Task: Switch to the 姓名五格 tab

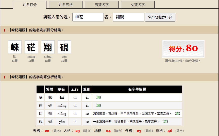Action: (x=65, y=5)
